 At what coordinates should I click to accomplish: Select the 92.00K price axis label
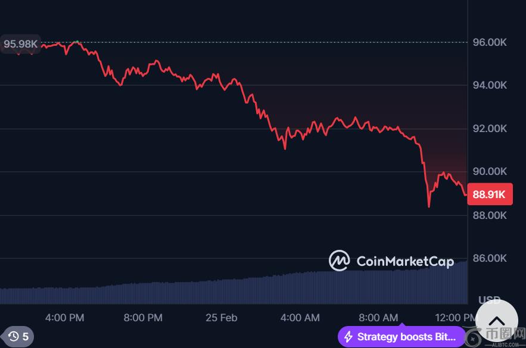pyautogui.click(x=490, y=128)
